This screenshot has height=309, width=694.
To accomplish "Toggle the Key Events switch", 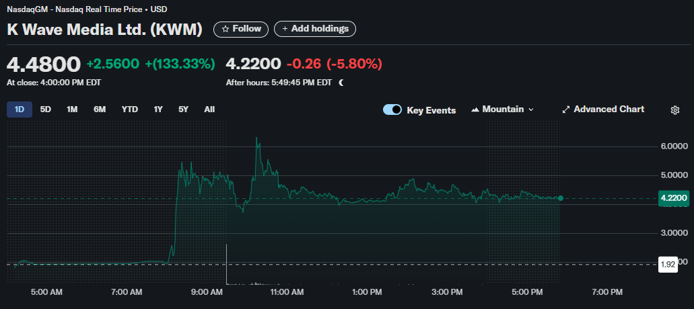I will 392,110.
